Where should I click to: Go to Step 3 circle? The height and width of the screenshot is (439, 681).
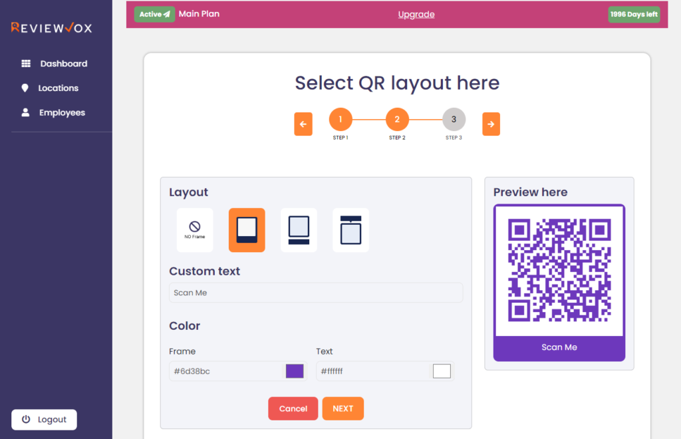tap(454, 120)
